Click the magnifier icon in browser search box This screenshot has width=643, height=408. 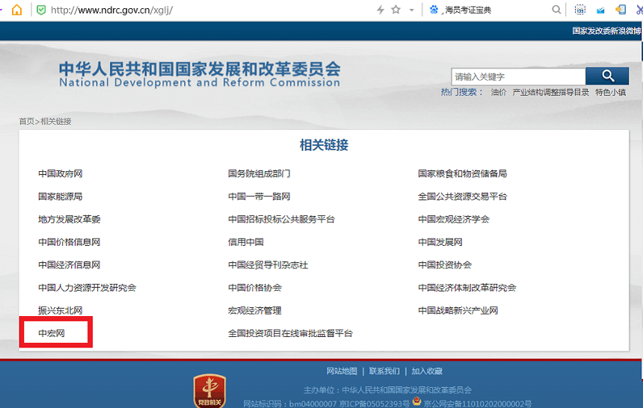(x=556, y=10)
